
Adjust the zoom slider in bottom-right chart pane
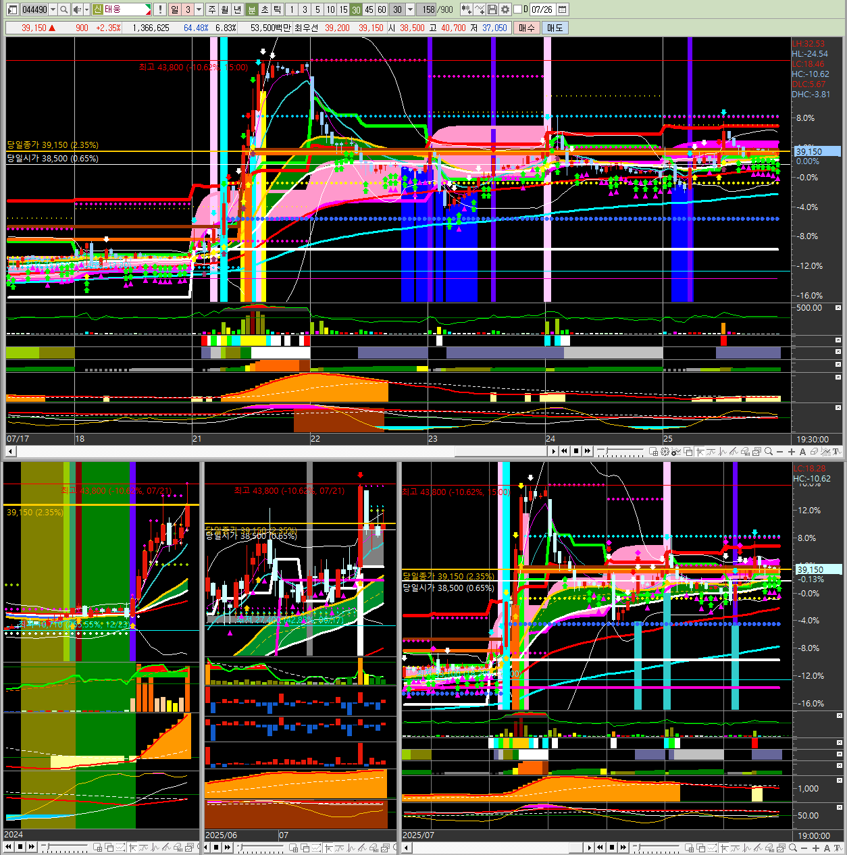tap(656, 847)
